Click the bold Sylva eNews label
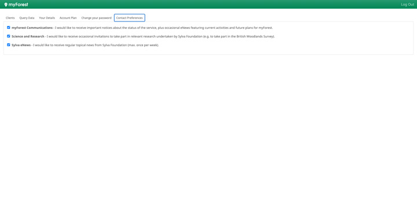This screenshot has width=417, height=210. (21, 45)
